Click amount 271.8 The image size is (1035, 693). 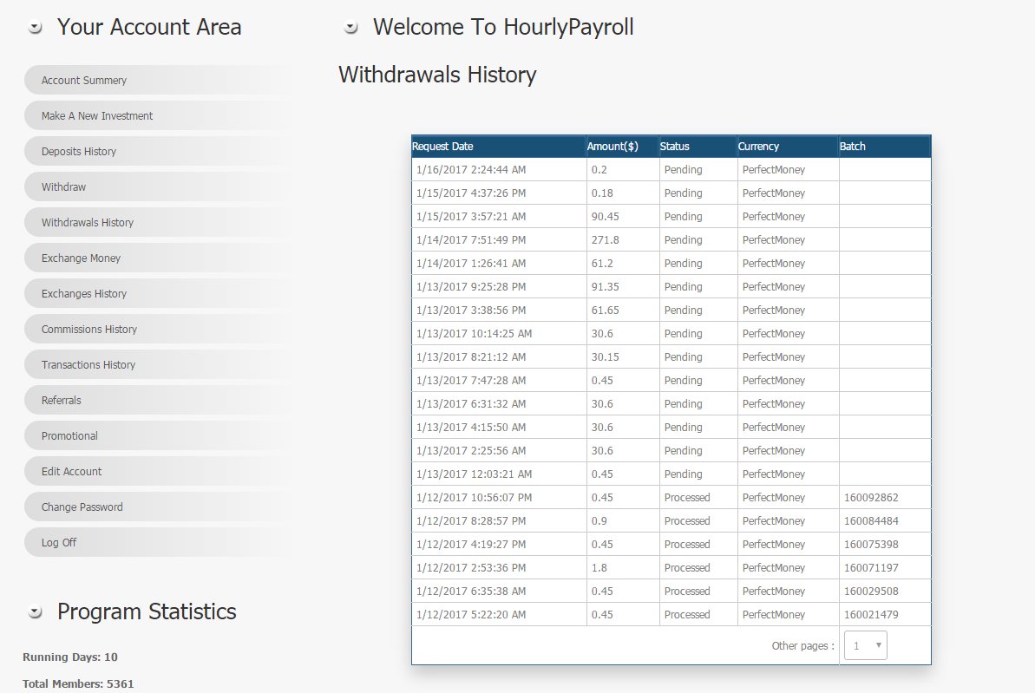(606, 240)
